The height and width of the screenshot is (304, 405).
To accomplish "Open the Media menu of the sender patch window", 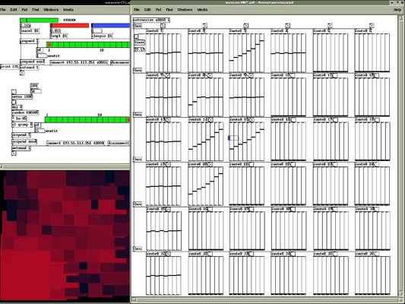I will [x=68, y=10].
